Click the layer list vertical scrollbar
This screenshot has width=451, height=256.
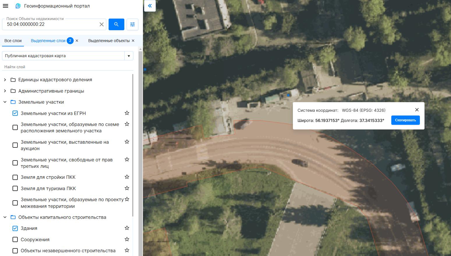point(133,145)
